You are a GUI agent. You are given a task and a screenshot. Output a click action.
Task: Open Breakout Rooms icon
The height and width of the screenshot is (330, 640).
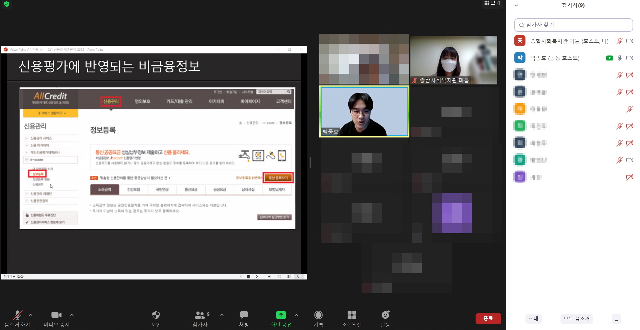click(x=352, y=315)
